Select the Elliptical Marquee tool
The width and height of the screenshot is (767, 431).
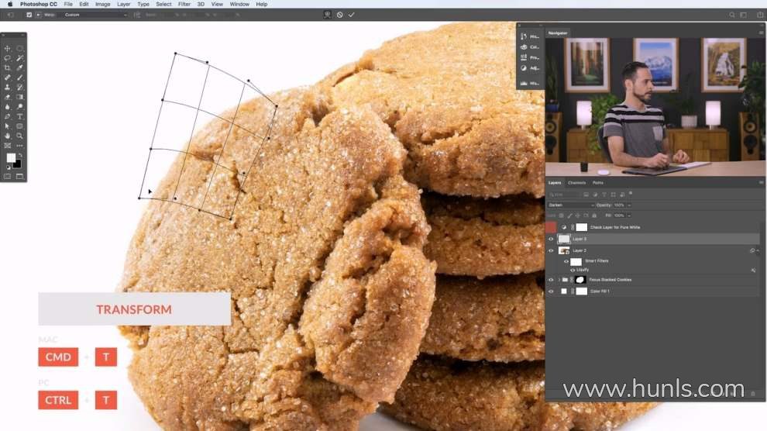(x=19, y=48)
